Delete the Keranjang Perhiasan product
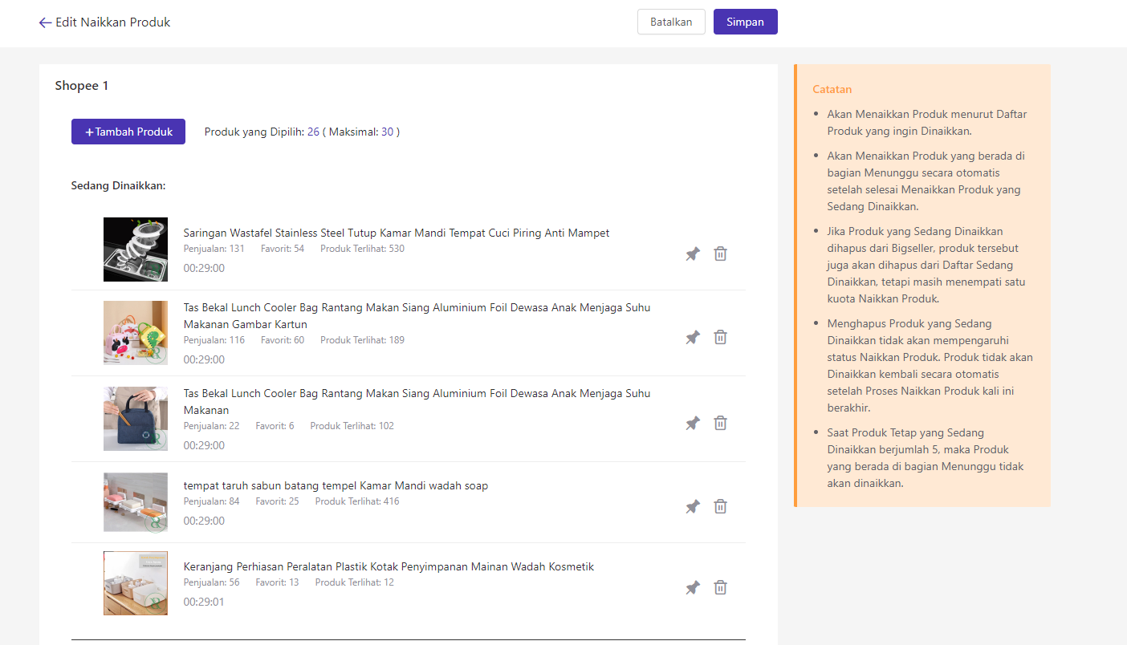The image size is (1127, 645). (x=721, y=588)
